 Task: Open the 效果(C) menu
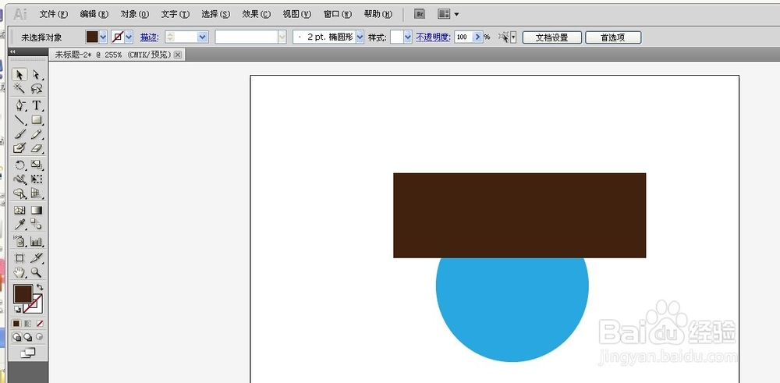pyautogui.click(x=256, y=14)
